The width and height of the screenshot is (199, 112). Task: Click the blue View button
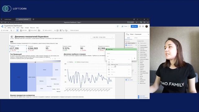pos(134,26)
